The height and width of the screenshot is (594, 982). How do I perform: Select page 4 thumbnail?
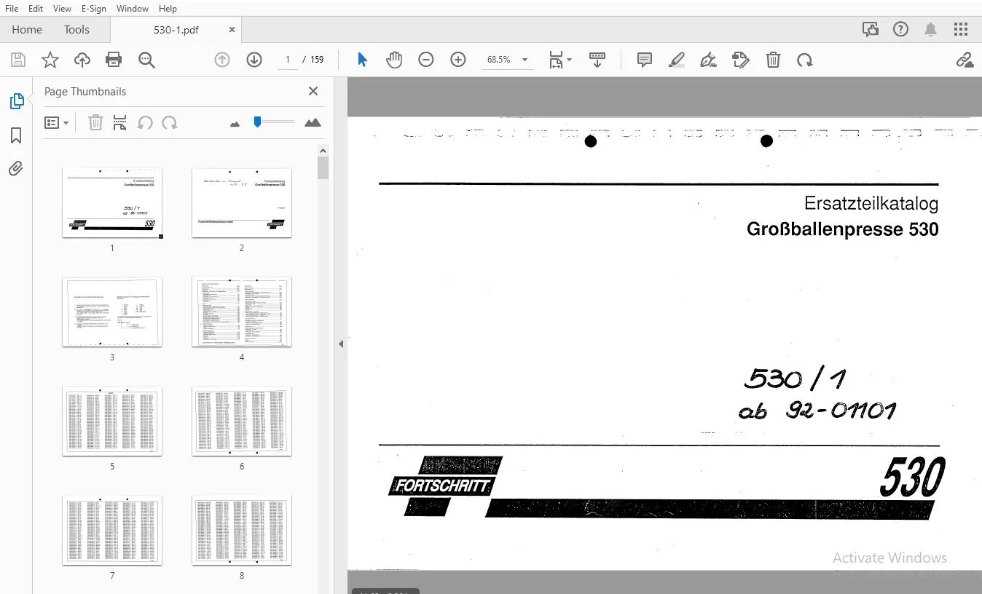pyautogui.click(x=242, y=312)
